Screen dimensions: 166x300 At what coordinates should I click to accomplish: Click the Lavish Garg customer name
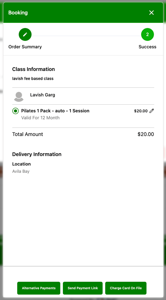click(x=42, y=95)
